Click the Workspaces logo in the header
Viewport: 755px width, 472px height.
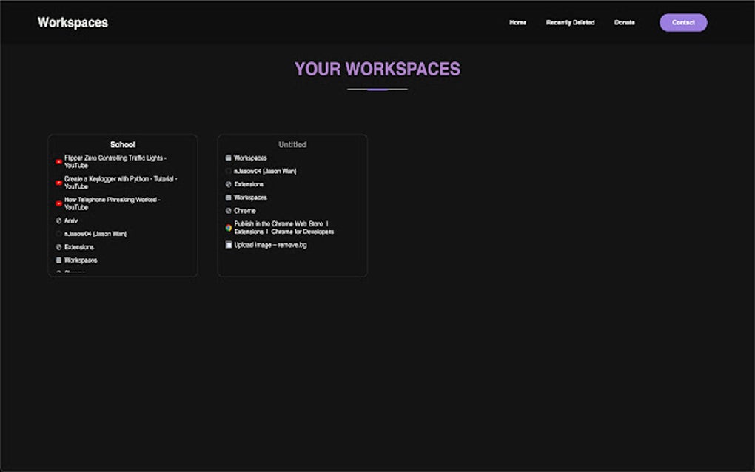(x=73, y=22)
